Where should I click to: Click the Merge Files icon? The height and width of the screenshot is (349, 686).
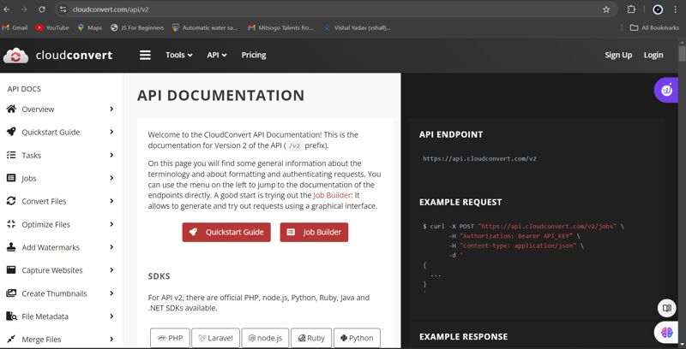(11, 339)
